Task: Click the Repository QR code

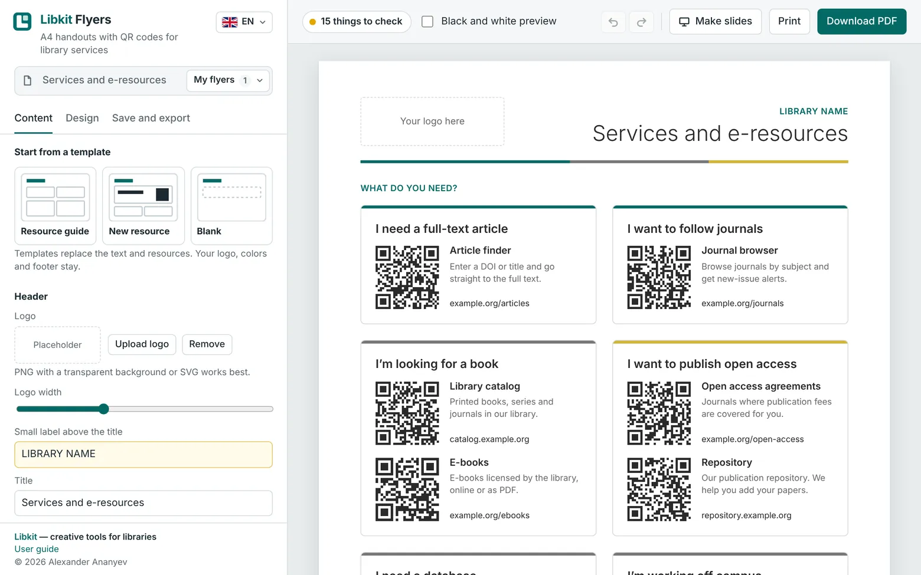Action: tap(659, 489)
